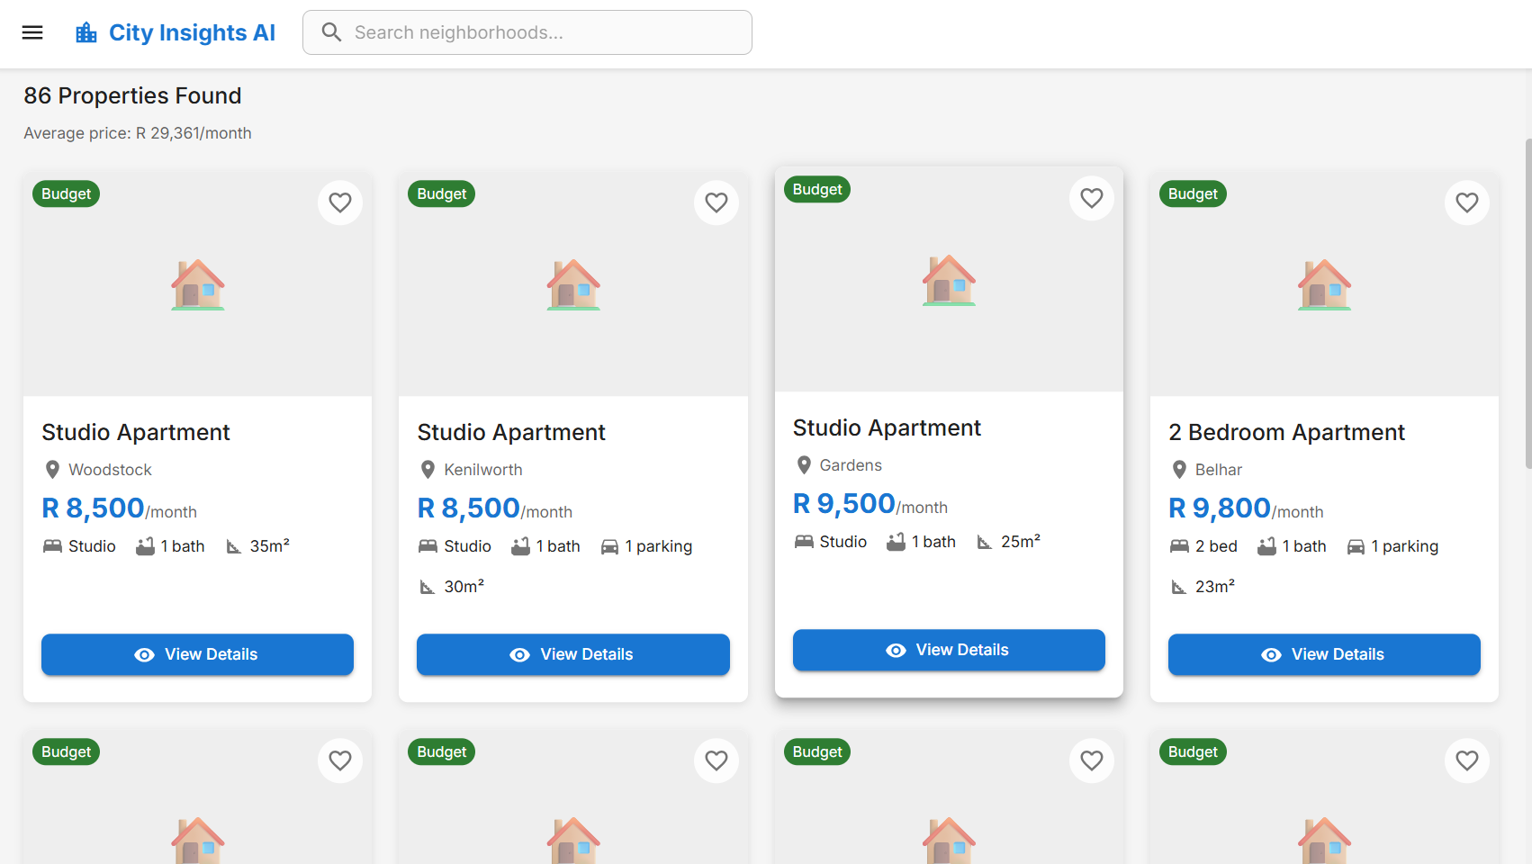Image resolution: width=1532 pixels, height=864 pixels.
Task: Open View Details for Gardens studio
Action: [949, 650]
